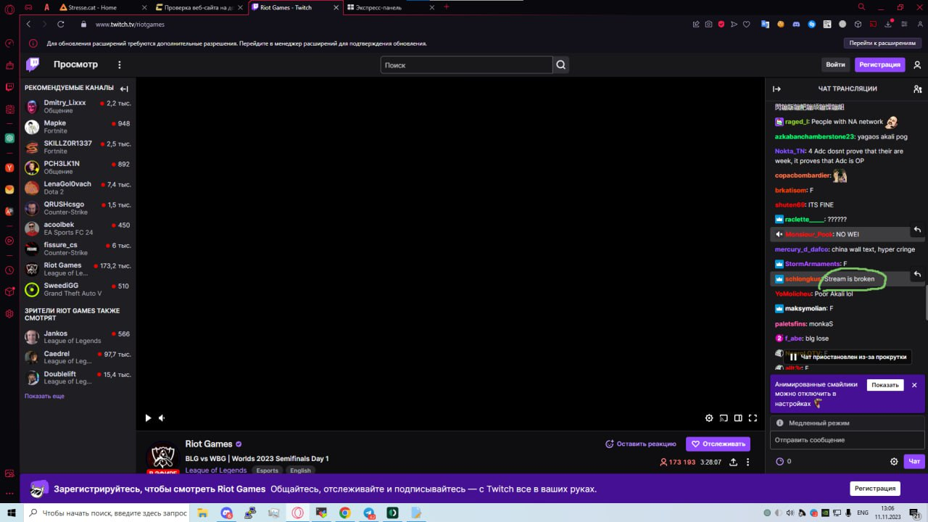Collapse the recommended channels sidebar
This screenshot has width=928, height=522.
click(124, 88)
